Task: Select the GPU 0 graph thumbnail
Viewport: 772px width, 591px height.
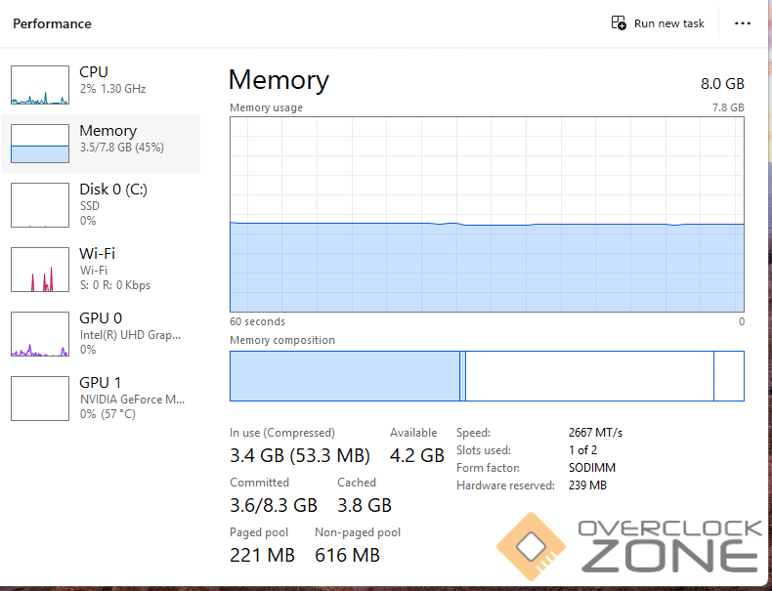Action: click(x=40, y=334)
